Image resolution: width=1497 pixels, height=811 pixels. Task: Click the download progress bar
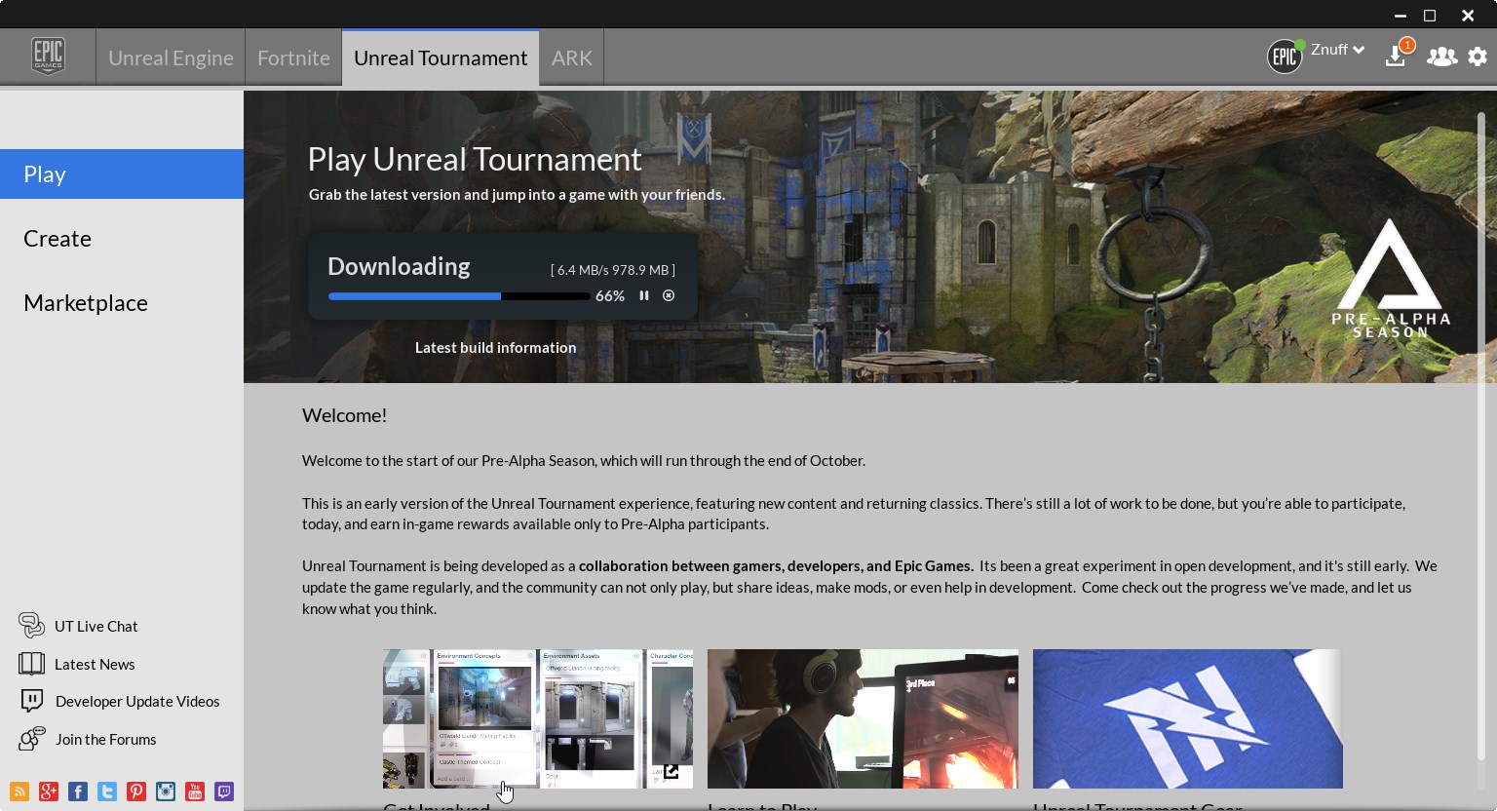[x=459, y=296]
